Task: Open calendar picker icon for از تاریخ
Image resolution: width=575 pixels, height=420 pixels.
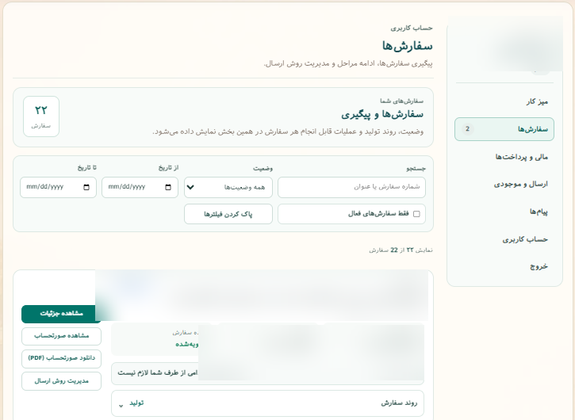Action: (168, 187)
